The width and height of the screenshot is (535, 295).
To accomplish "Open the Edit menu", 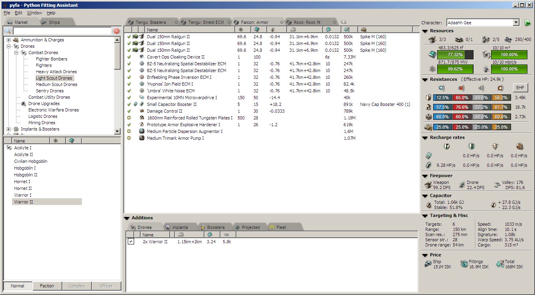I will (18, 13).
